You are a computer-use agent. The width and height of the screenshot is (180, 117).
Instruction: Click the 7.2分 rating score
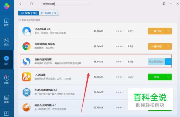pyautogui.click(x=130, y=77)
